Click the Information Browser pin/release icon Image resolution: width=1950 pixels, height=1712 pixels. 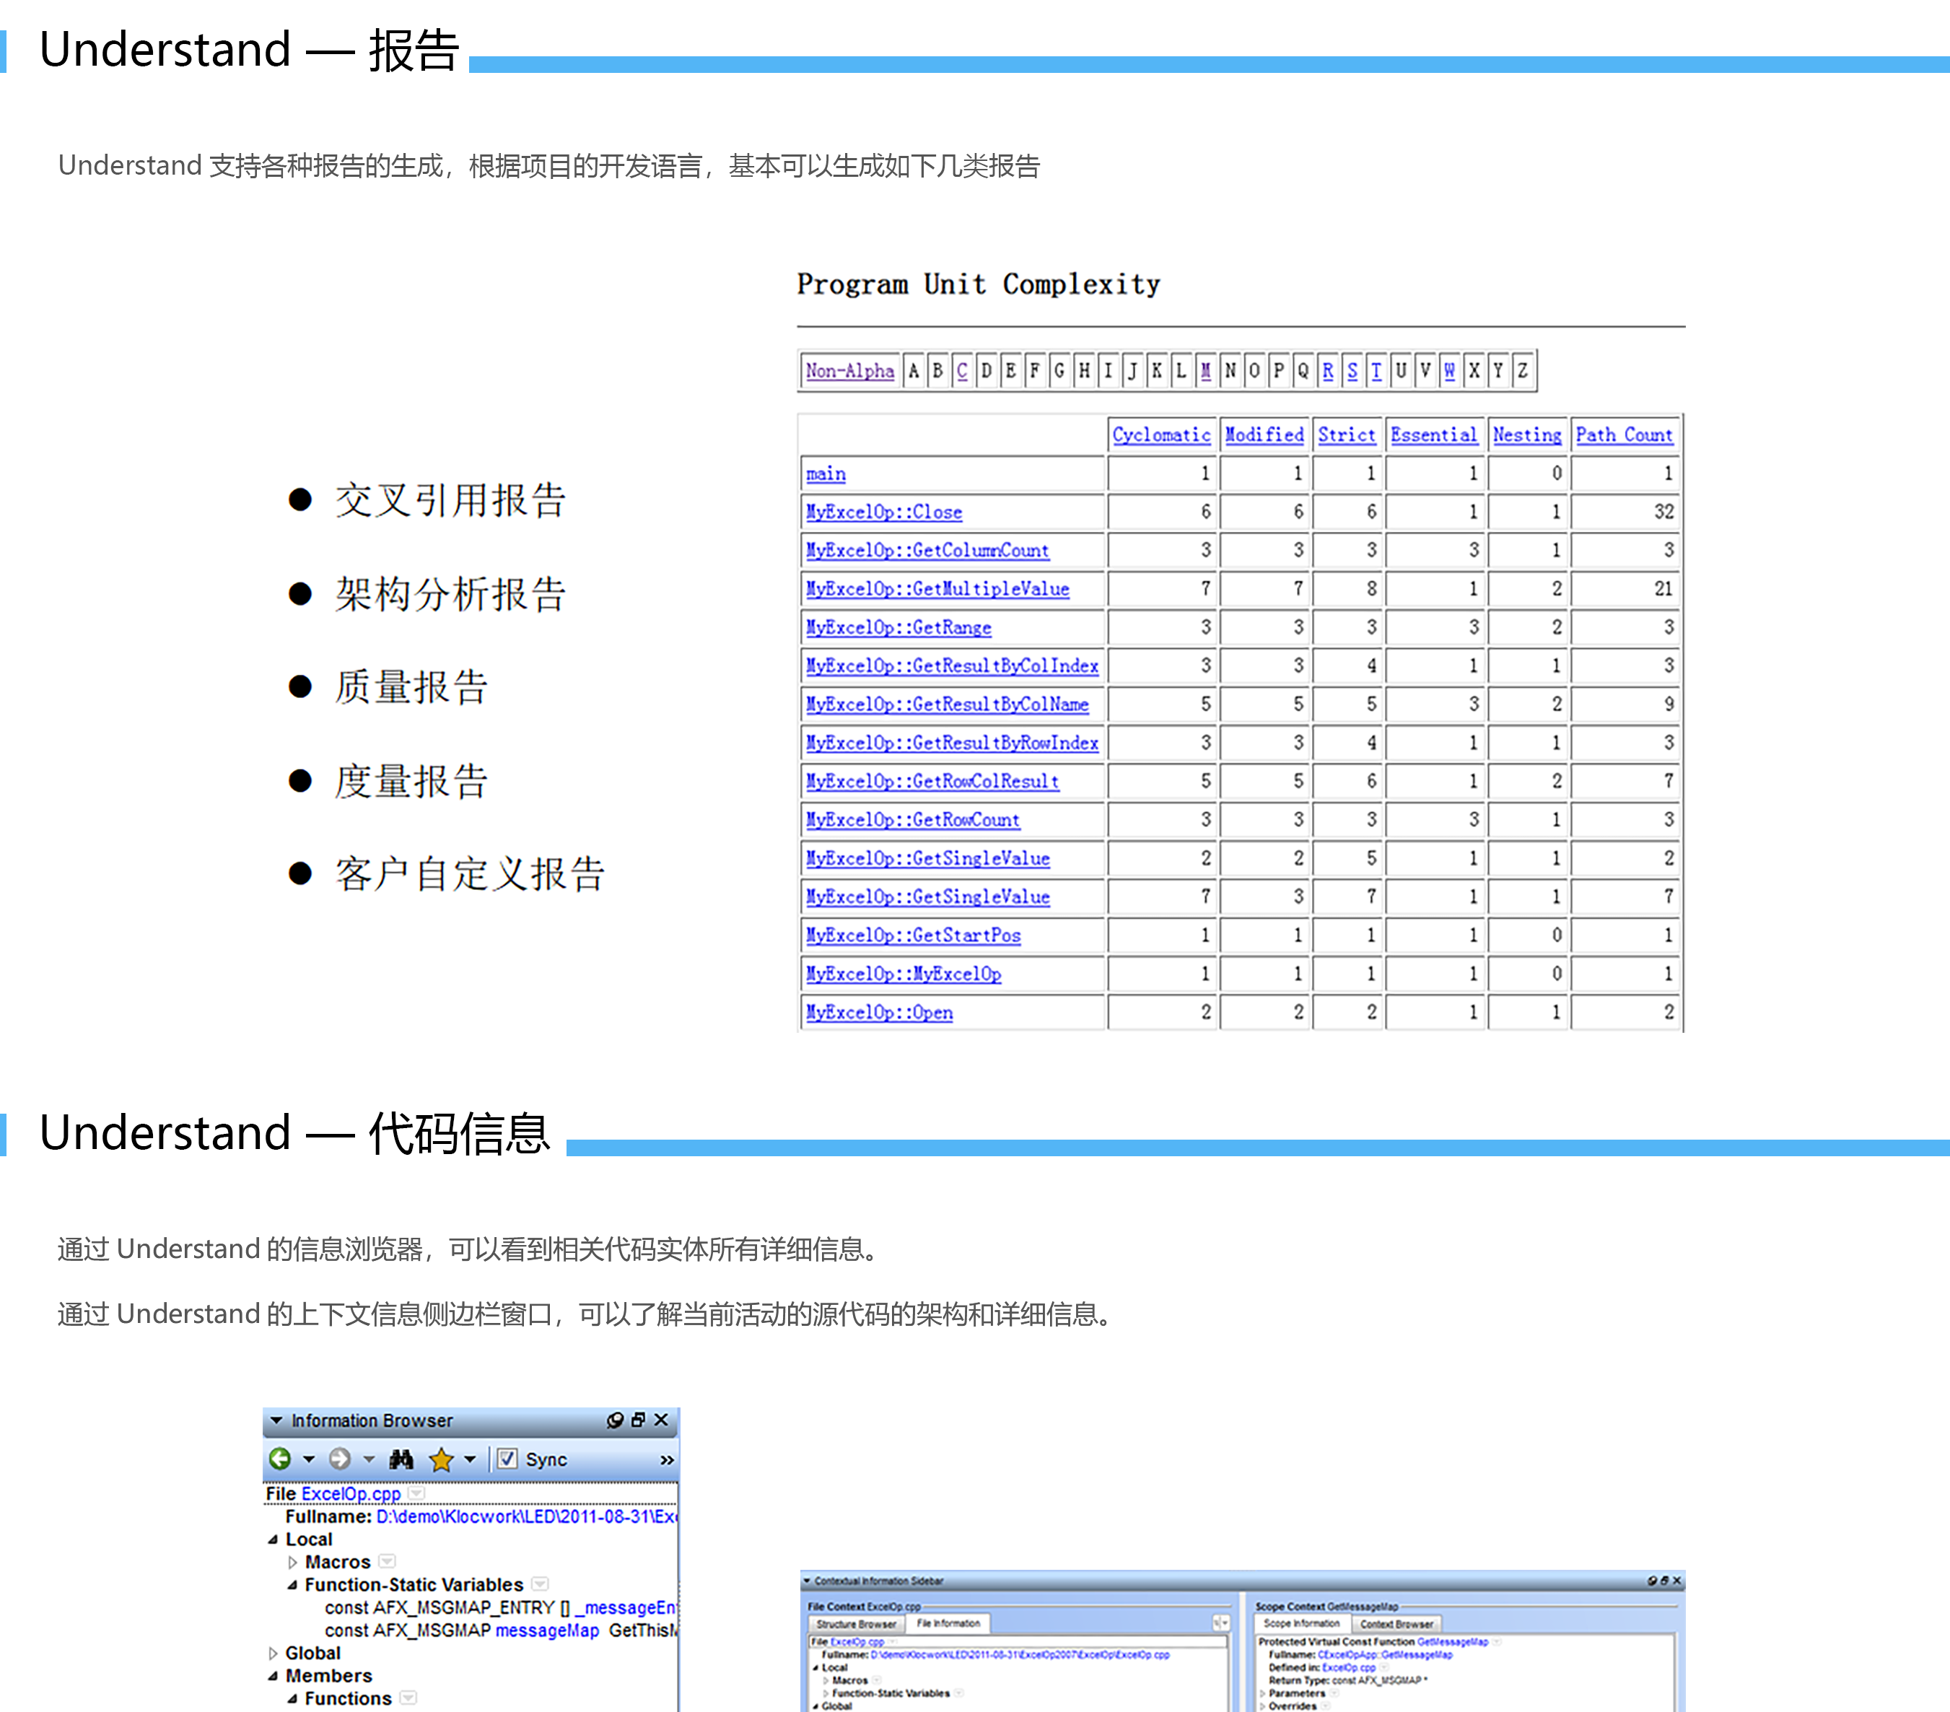coord(614,1420)
